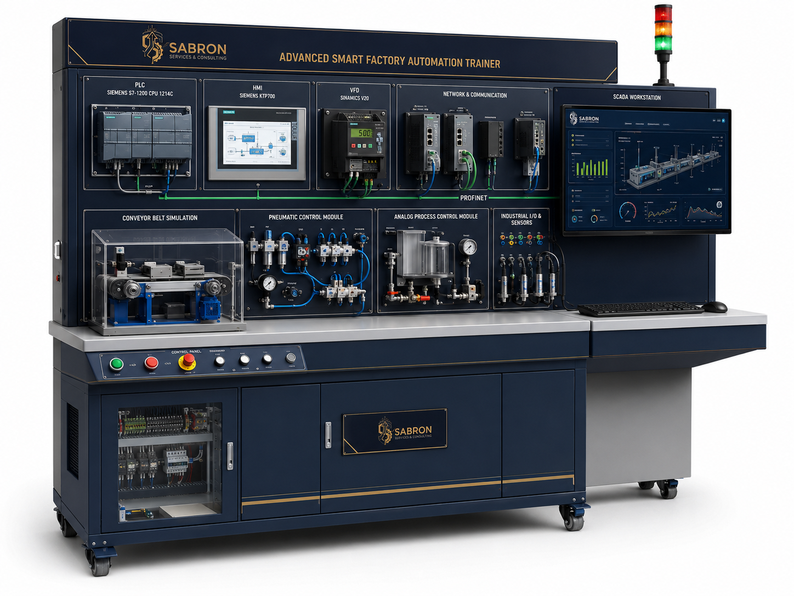The width and height of the screenshot is (794, 596).
Task: Click the Sabron nameplate on the cabinet door
Action: pos(395,431)
